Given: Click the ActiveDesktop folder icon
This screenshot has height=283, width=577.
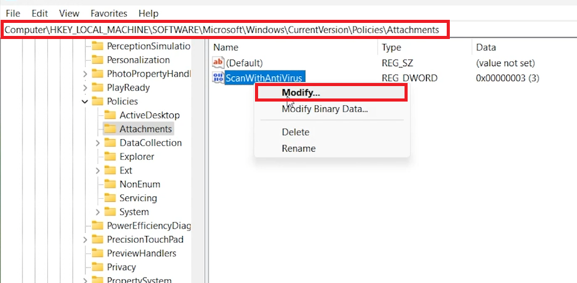Looking at the screenshot, I should pos(110,115).
